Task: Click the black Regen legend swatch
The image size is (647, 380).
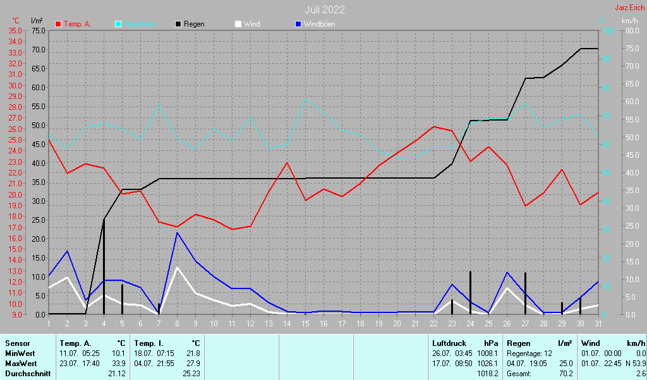Action: point(178,24)
